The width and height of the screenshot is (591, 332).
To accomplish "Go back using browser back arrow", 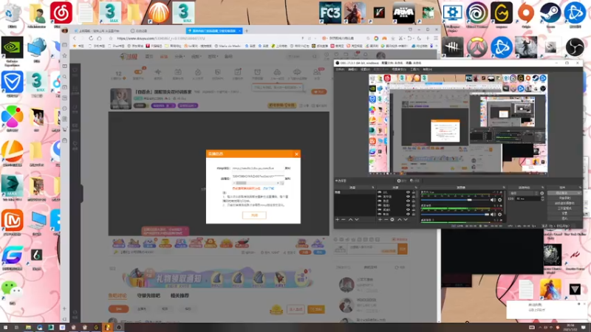I will (x=75, y=38).
